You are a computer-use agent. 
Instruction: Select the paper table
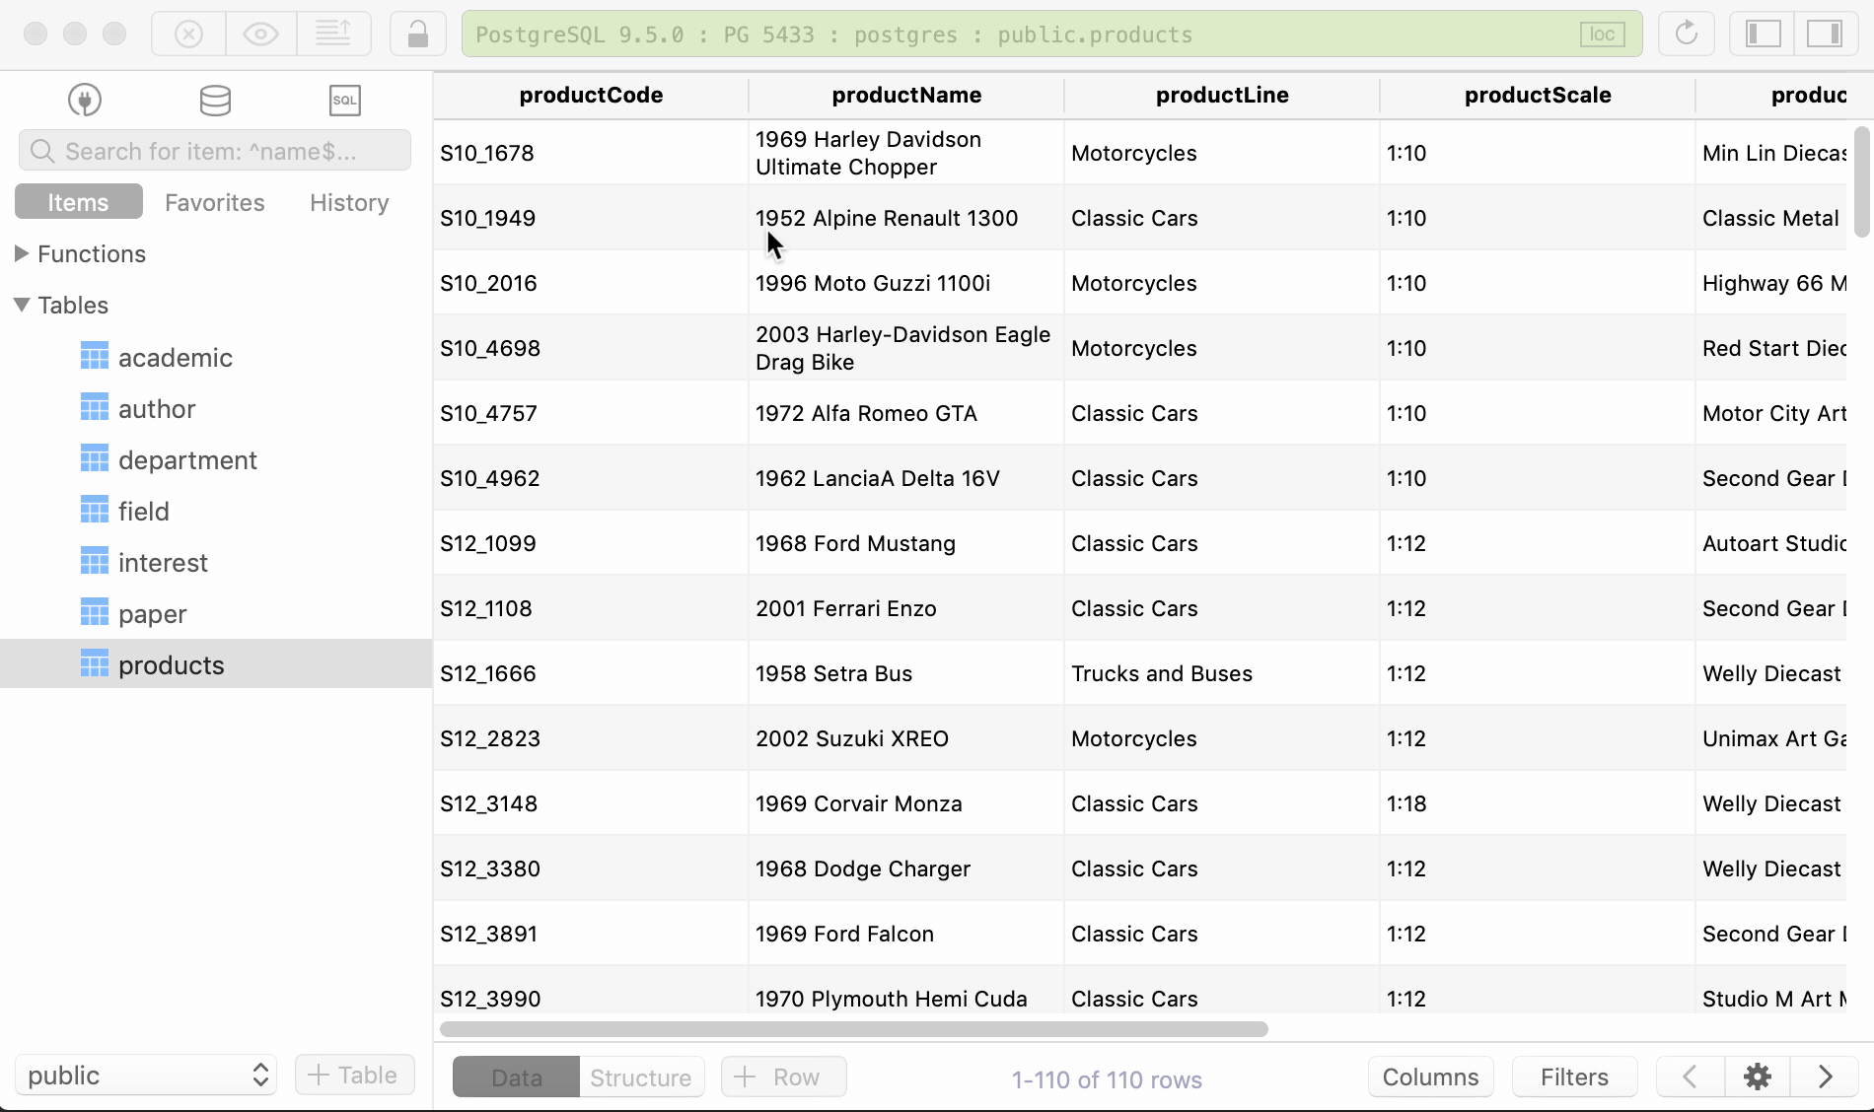(216, 613)
